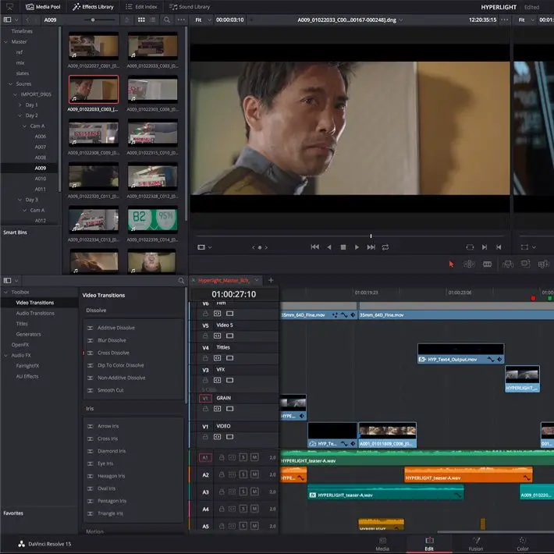Select the Blade Edit mode tool
The width and height of the screenshot is (554, 554).
coord(487,264)
